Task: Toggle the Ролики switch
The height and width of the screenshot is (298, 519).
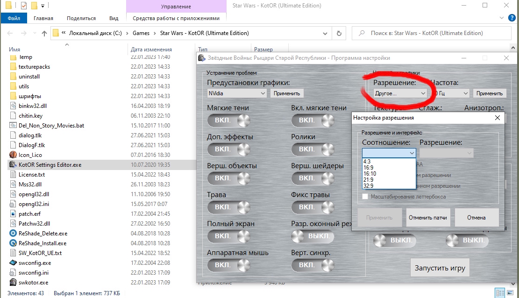Action: (x=313, y=149)
